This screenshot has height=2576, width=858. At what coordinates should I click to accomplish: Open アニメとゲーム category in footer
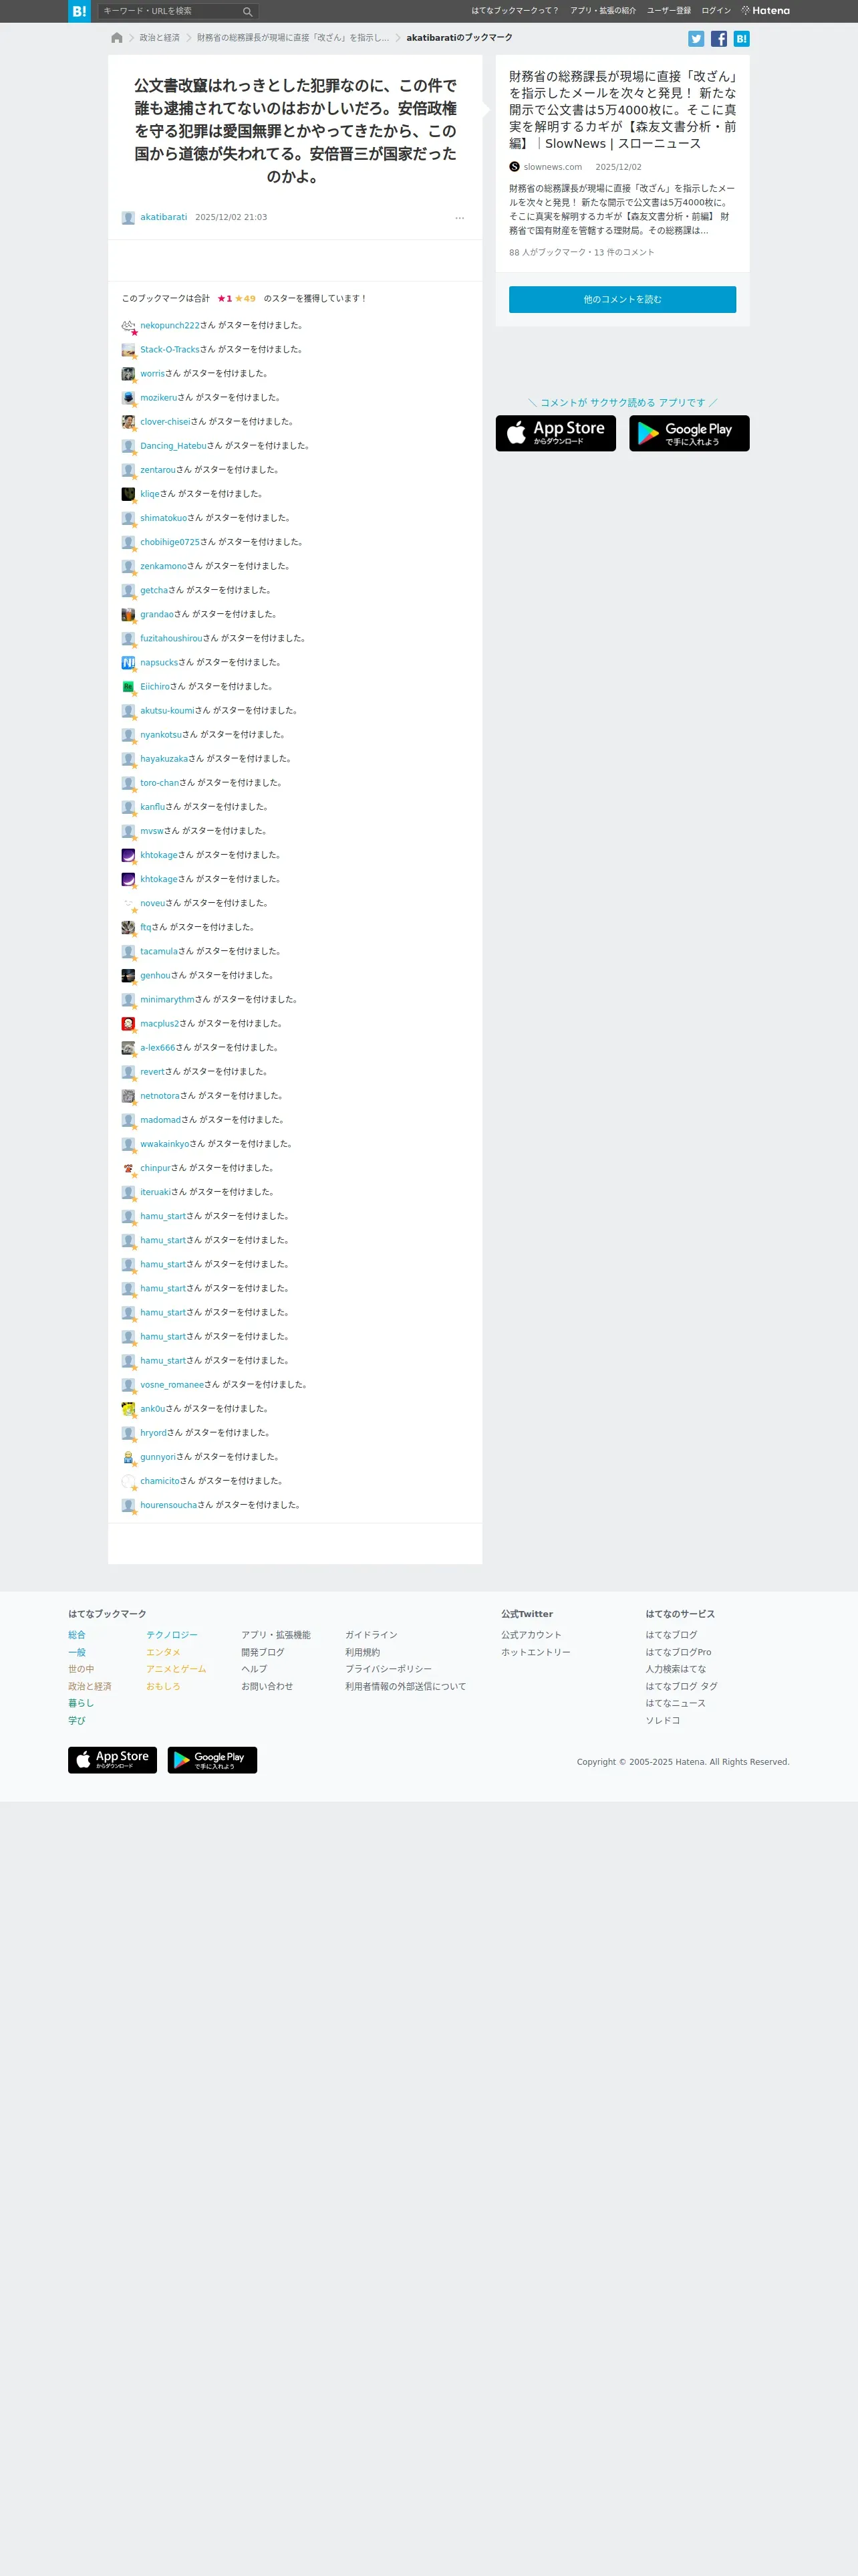pyautogui.click(x=177, y=1669)
